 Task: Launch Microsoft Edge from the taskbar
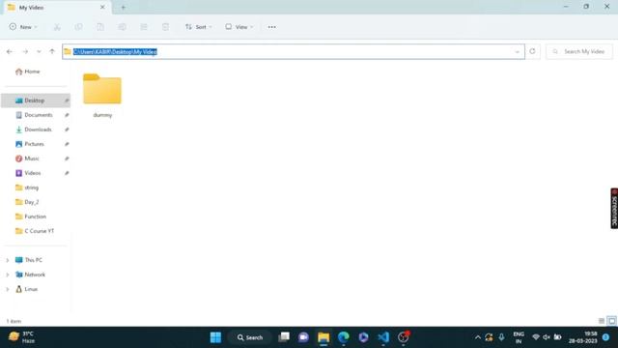tap(344, 337)
